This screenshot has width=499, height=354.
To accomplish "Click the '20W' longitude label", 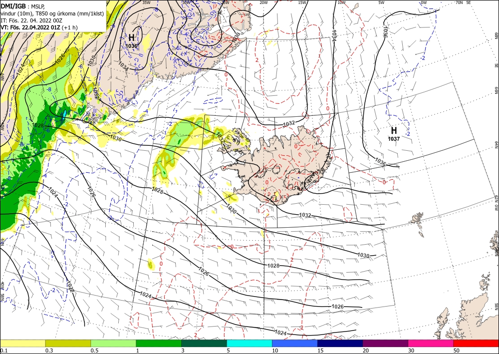I will [263, 2].
